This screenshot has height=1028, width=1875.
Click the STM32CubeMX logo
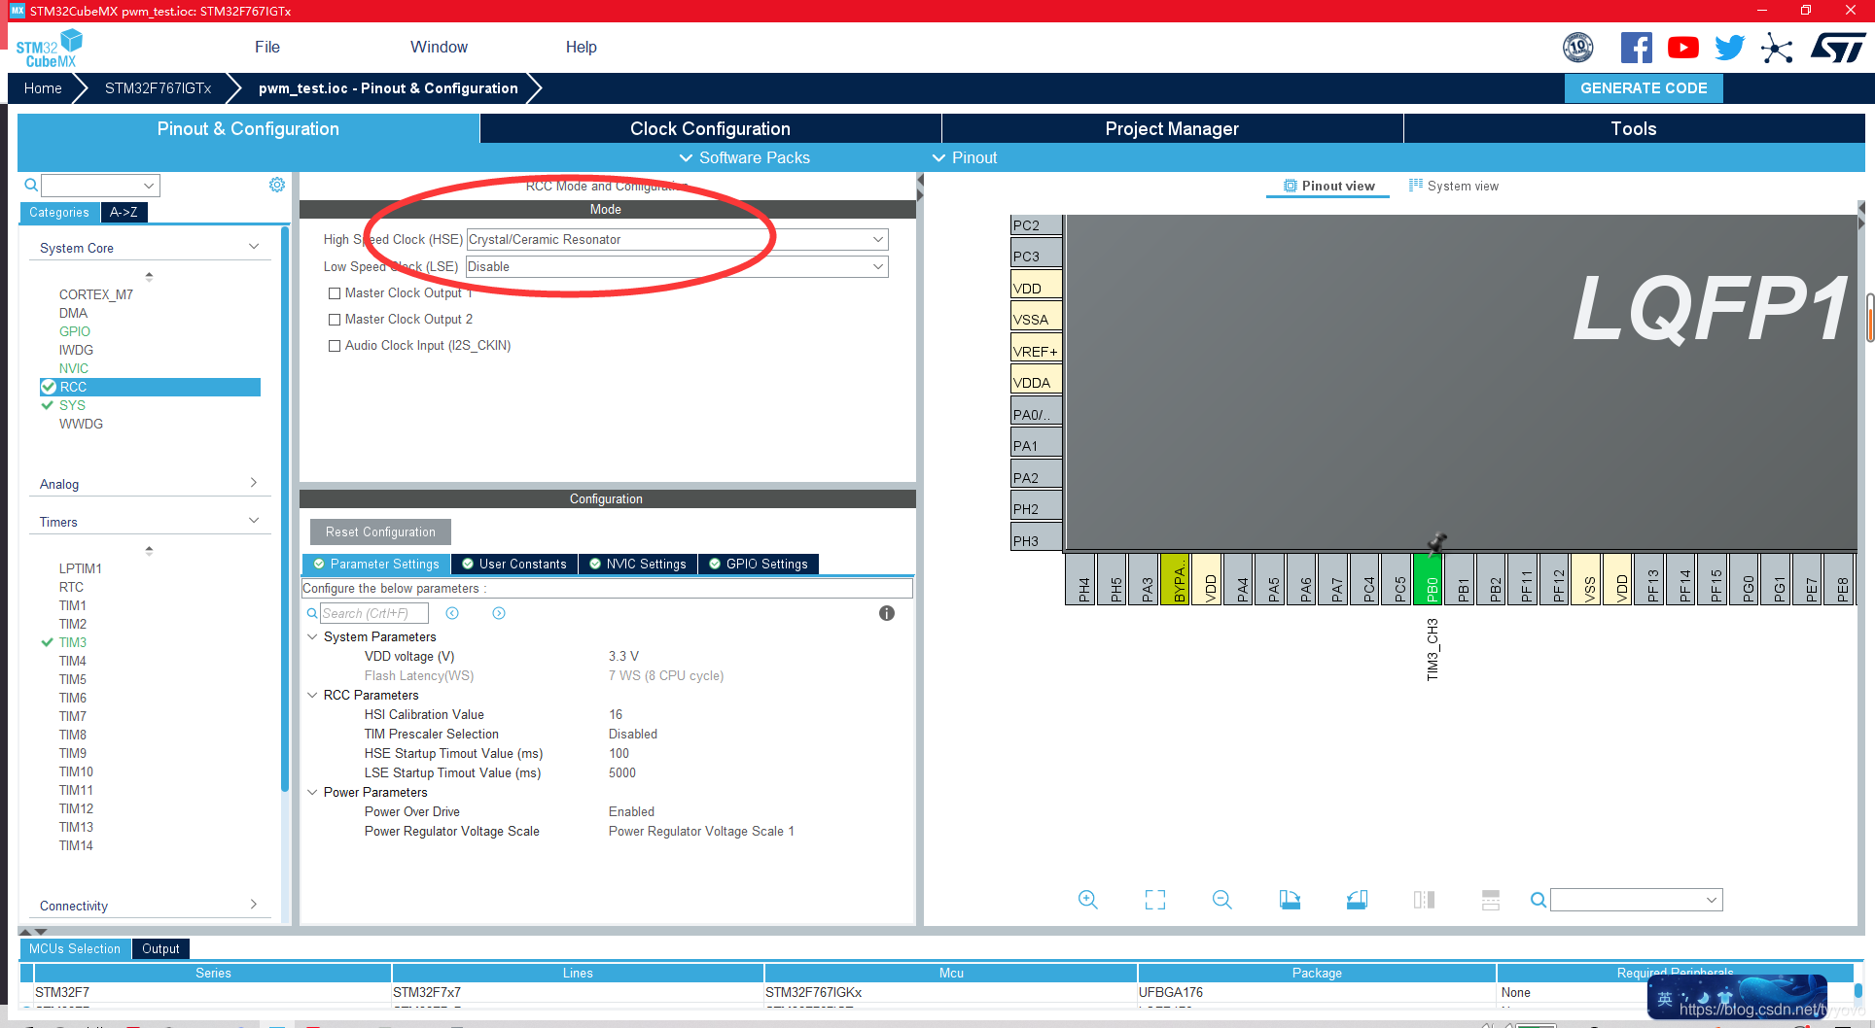click(x=49, y=48)
